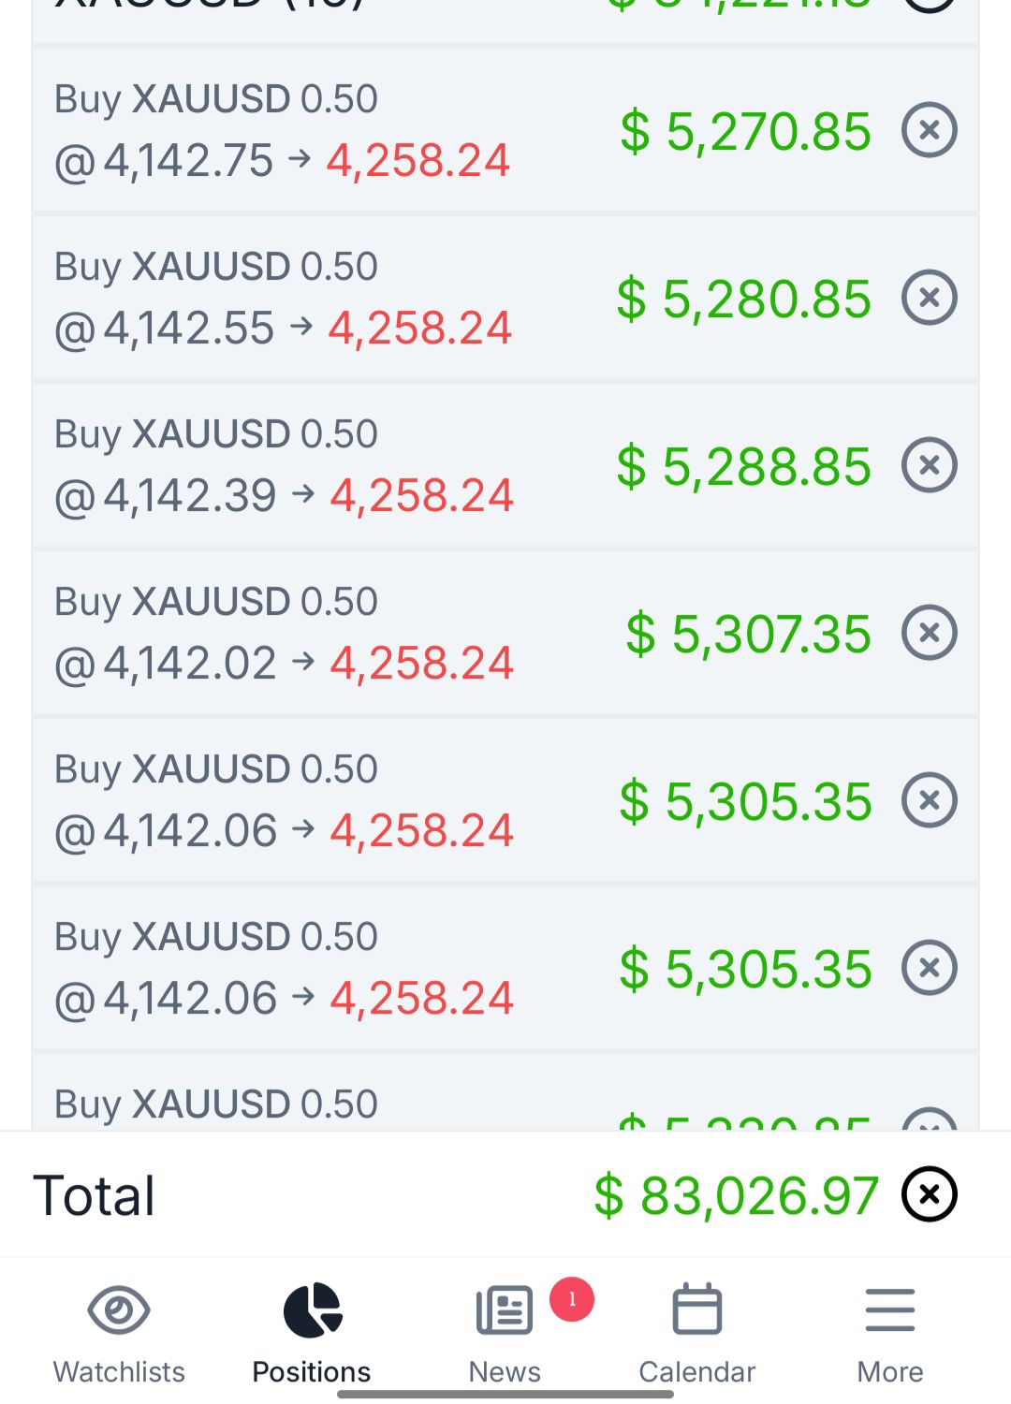The image size is (1011, 1404).
Task: Tap the Total profit amount $83,026.97
Action: [737, 1195]
